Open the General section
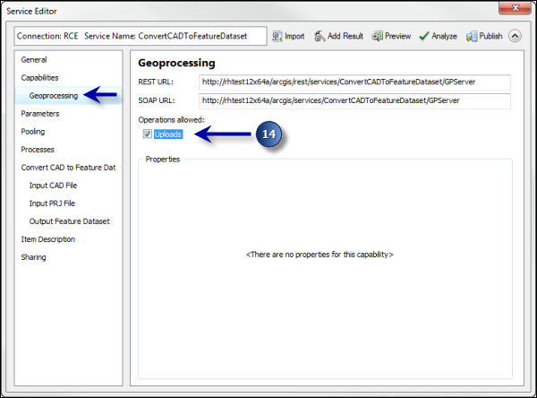The height and width of the screenshot is (398, 537). (34, 60)
